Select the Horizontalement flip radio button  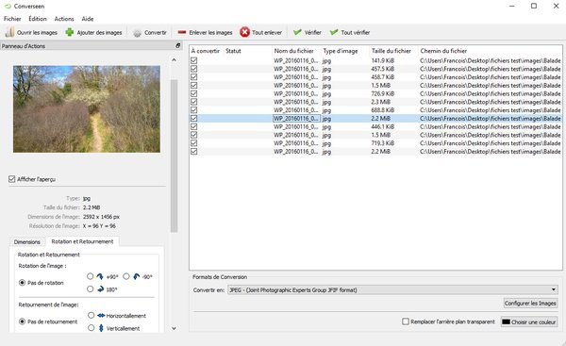91,315
